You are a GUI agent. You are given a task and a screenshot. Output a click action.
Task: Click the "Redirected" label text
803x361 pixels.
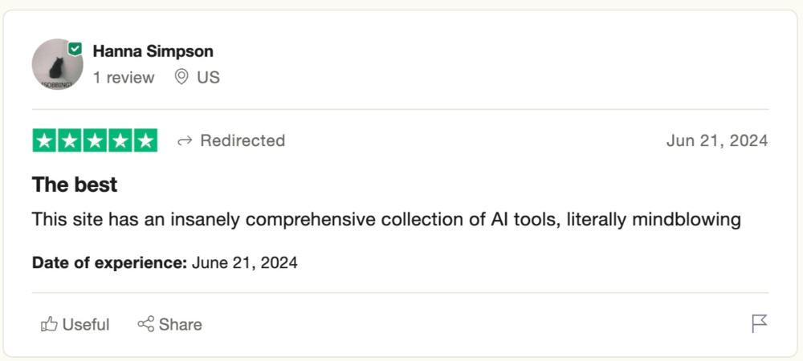coord(243,141)
